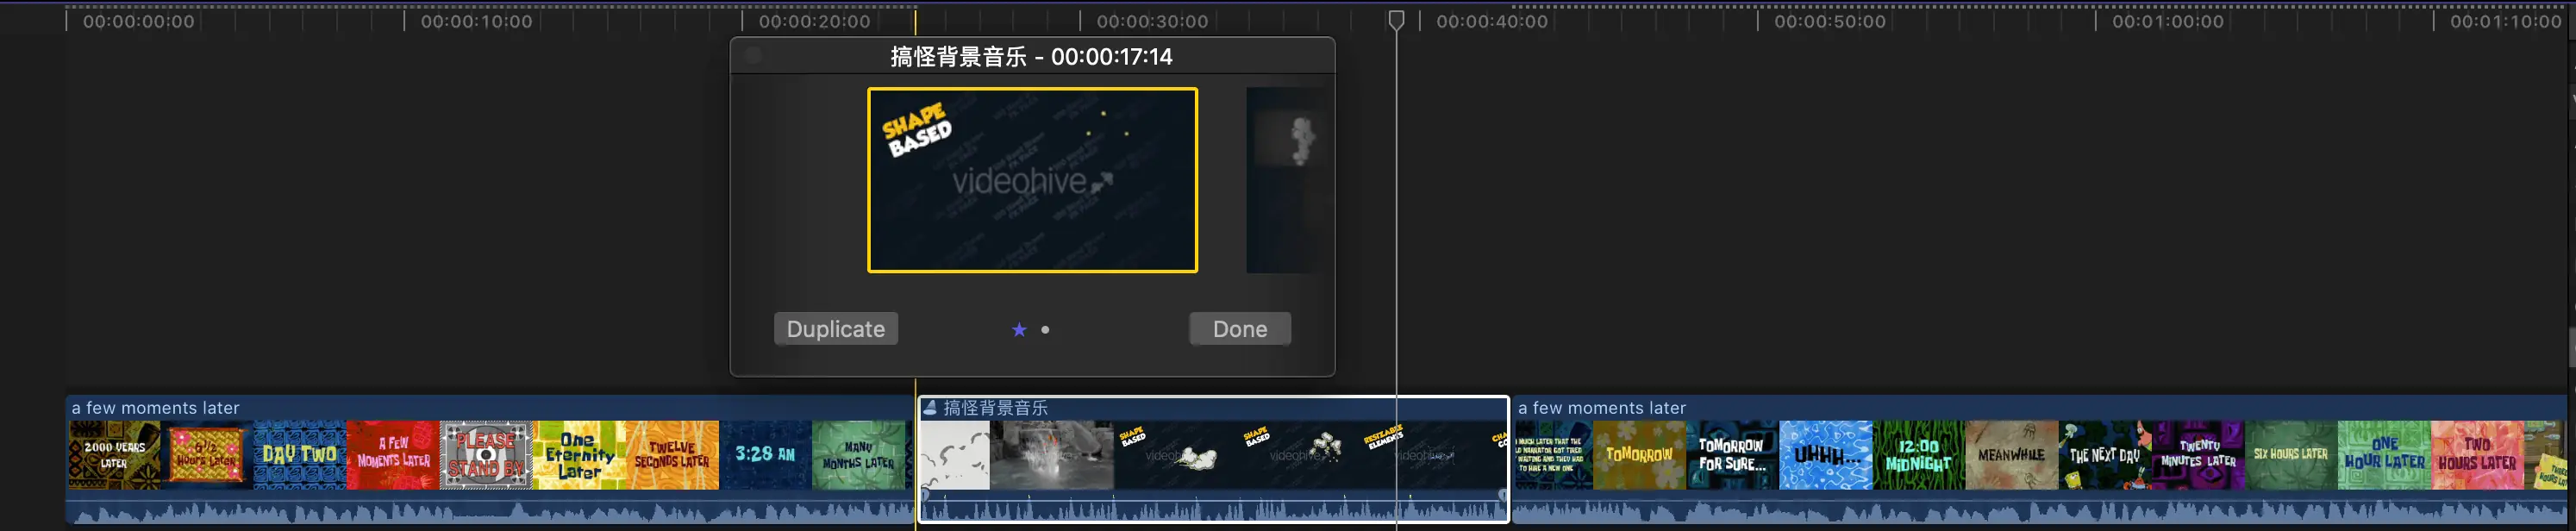Click the 'Six Hours Later' filmstrip frame
The image size is (2576, 531).
[2291, 455]
